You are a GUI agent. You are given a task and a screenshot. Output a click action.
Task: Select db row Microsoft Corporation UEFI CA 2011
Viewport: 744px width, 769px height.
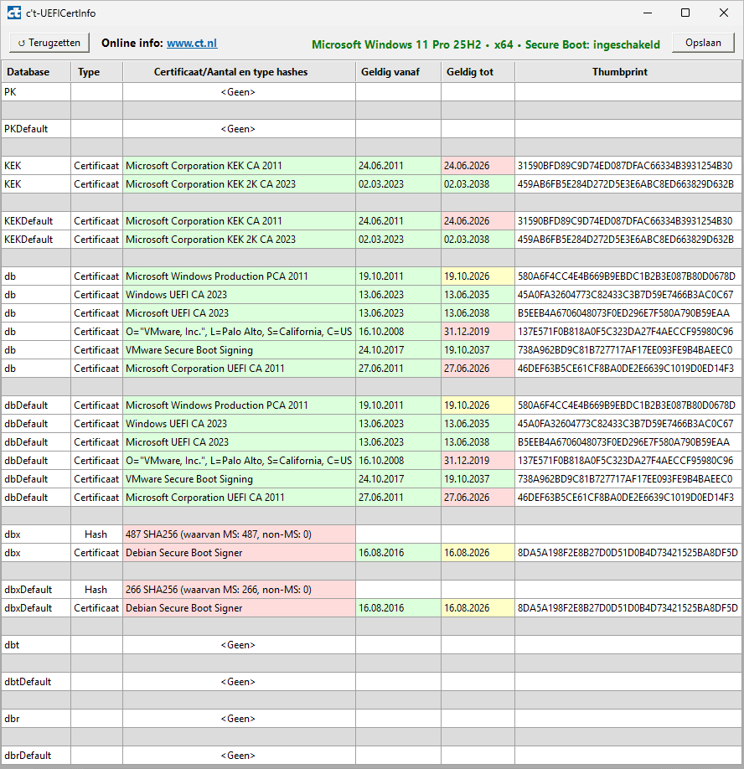click(x=371, y=369)
